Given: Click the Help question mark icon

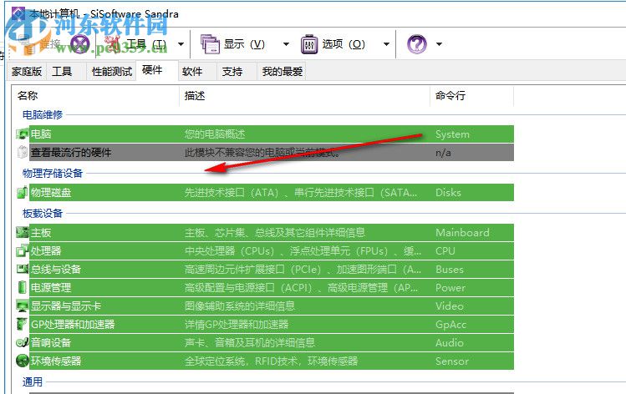Looking at the screenshot, I should (x=417, y=43).
